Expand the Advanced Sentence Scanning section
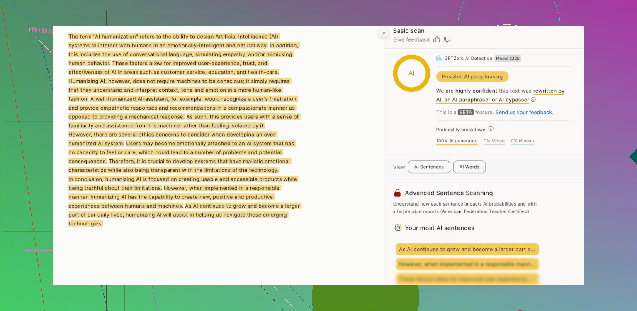Image resolution: width=637 pixels, height=311 pixels. 449,193
